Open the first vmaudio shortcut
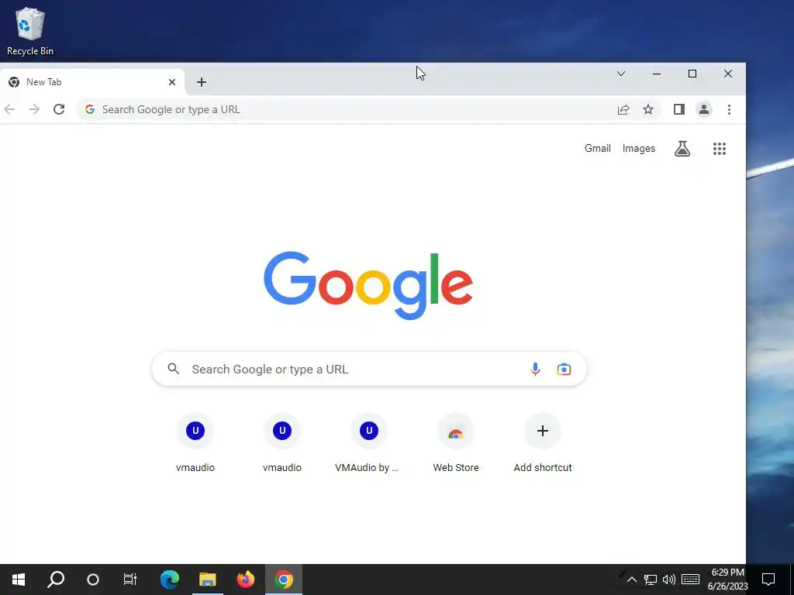This screenshot has height=595, width=794. 195,444
